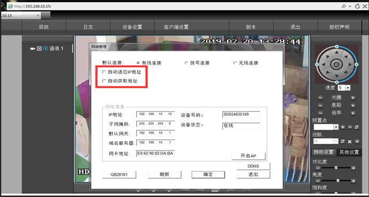Click the search magnifier in the address bar
Viewport: 369px width, 197px height.
click(x=344, y=6)
